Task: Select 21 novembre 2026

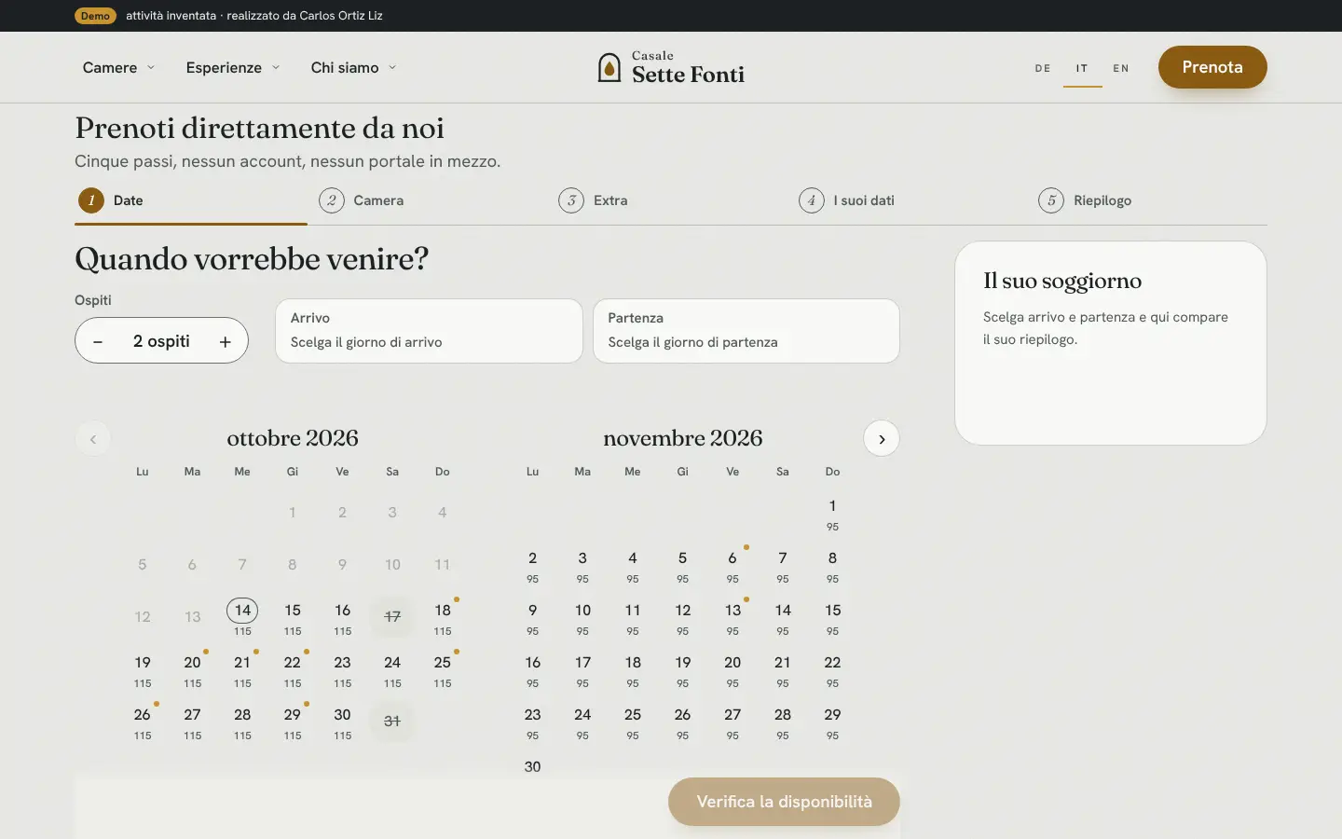Action: (783, 669)
